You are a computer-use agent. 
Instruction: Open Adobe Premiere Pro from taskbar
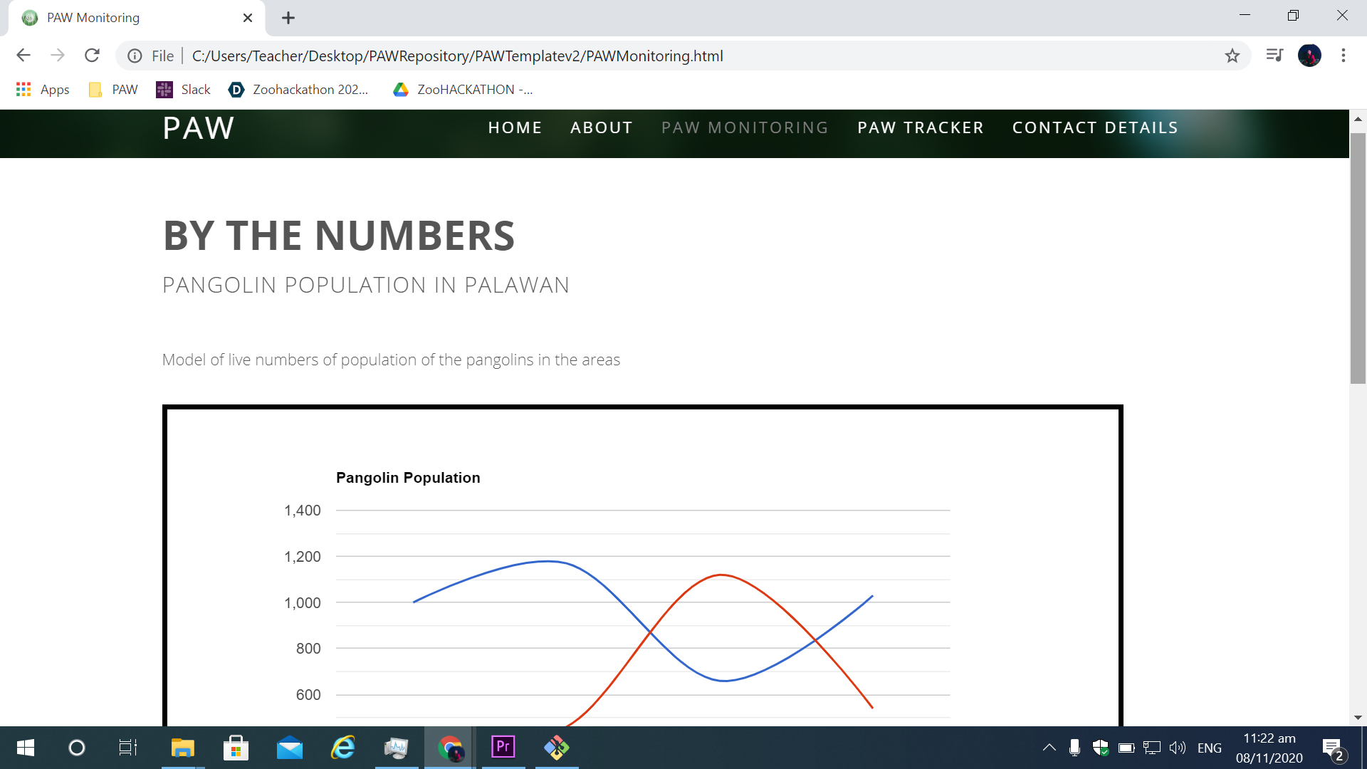(x=503, y=748)
